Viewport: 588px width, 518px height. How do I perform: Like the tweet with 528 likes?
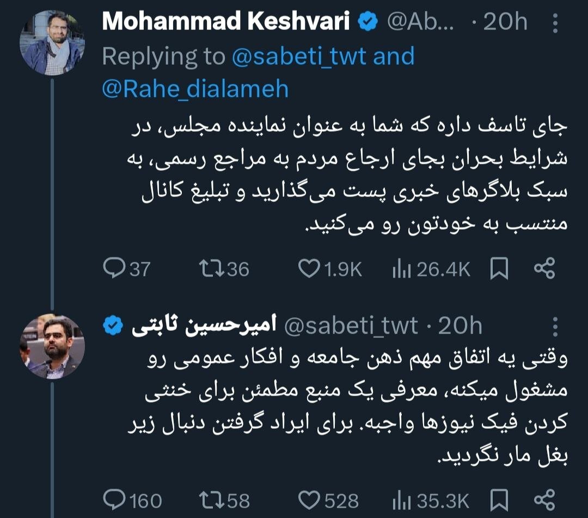[x=310, y=500]
